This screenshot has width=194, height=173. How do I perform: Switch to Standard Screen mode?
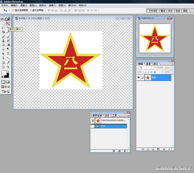[2, 86]
